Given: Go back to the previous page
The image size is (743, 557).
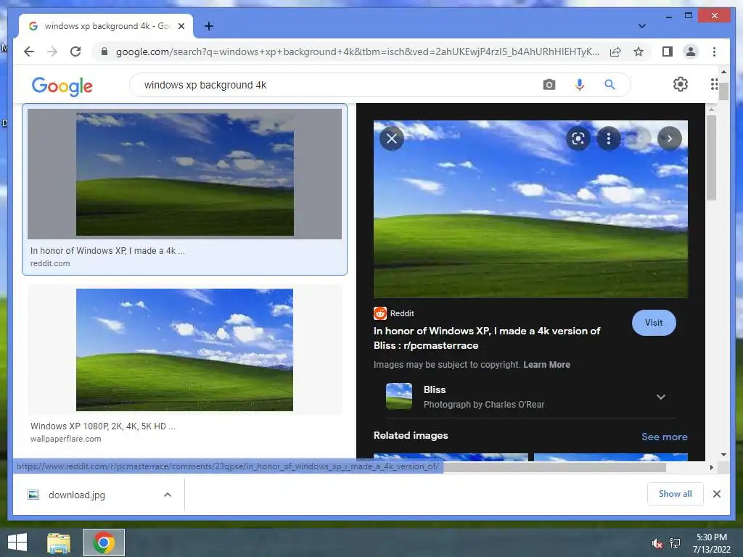Looking at the screenshot, I should [x=29, y=51].
